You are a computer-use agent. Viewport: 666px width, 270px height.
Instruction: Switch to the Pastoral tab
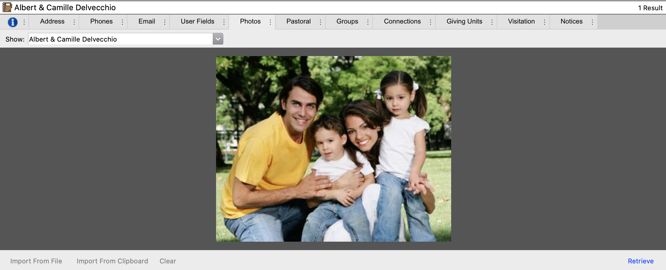(x=298, y=21)
